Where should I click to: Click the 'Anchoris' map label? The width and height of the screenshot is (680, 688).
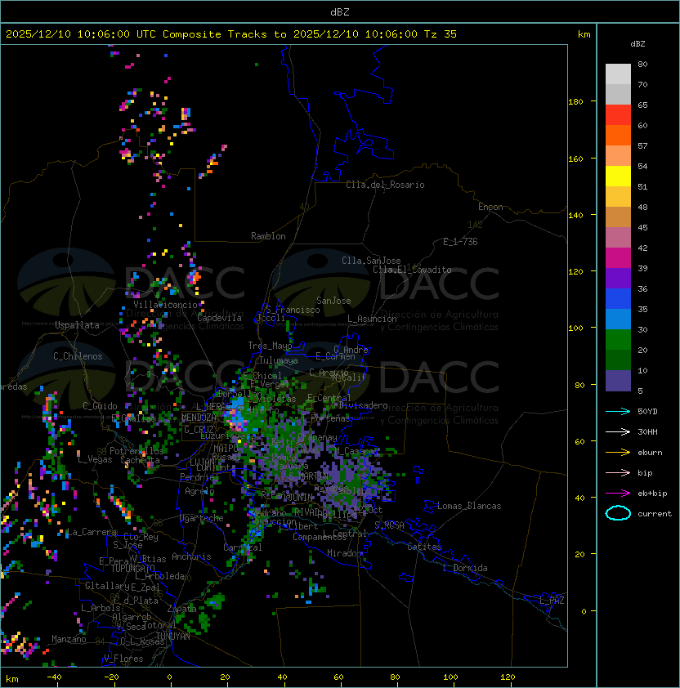click(191, 556)
